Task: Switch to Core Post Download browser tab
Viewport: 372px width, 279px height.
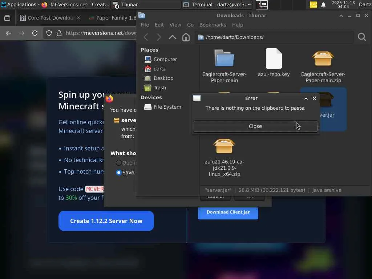Action: pos(50,18)
